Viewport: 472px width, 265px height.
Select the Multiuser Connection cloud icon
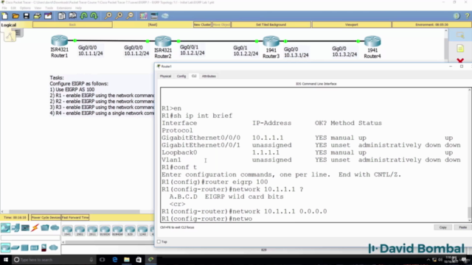(55, 227)
